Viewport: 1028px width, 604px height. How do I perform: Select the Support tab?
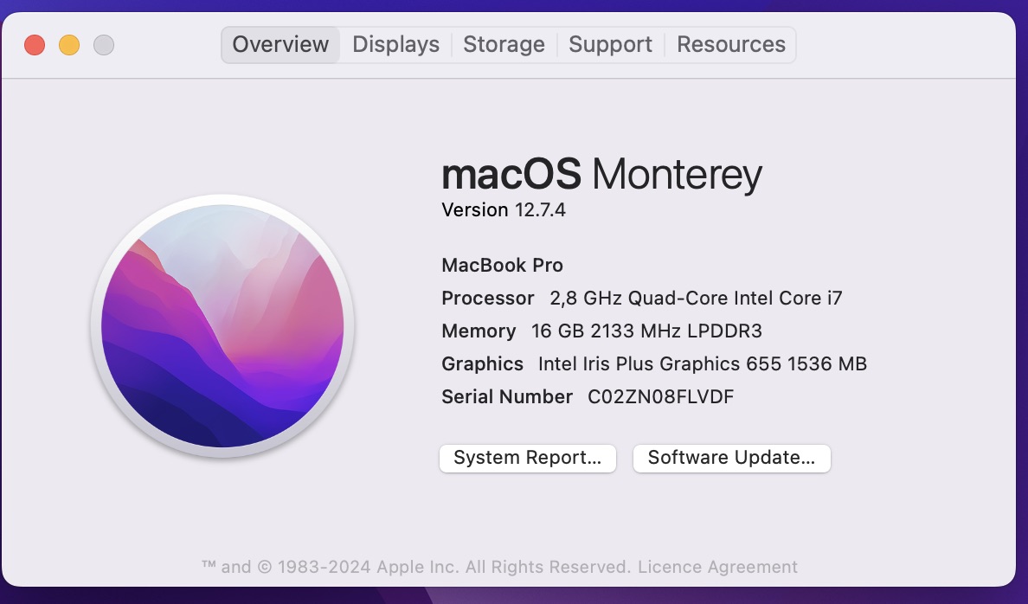(x=610, y=44)
